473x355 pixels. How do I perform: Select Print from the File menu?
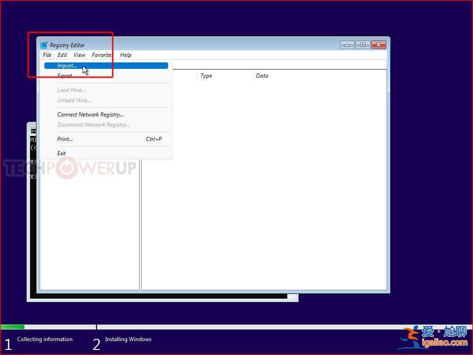pos(64,139)
